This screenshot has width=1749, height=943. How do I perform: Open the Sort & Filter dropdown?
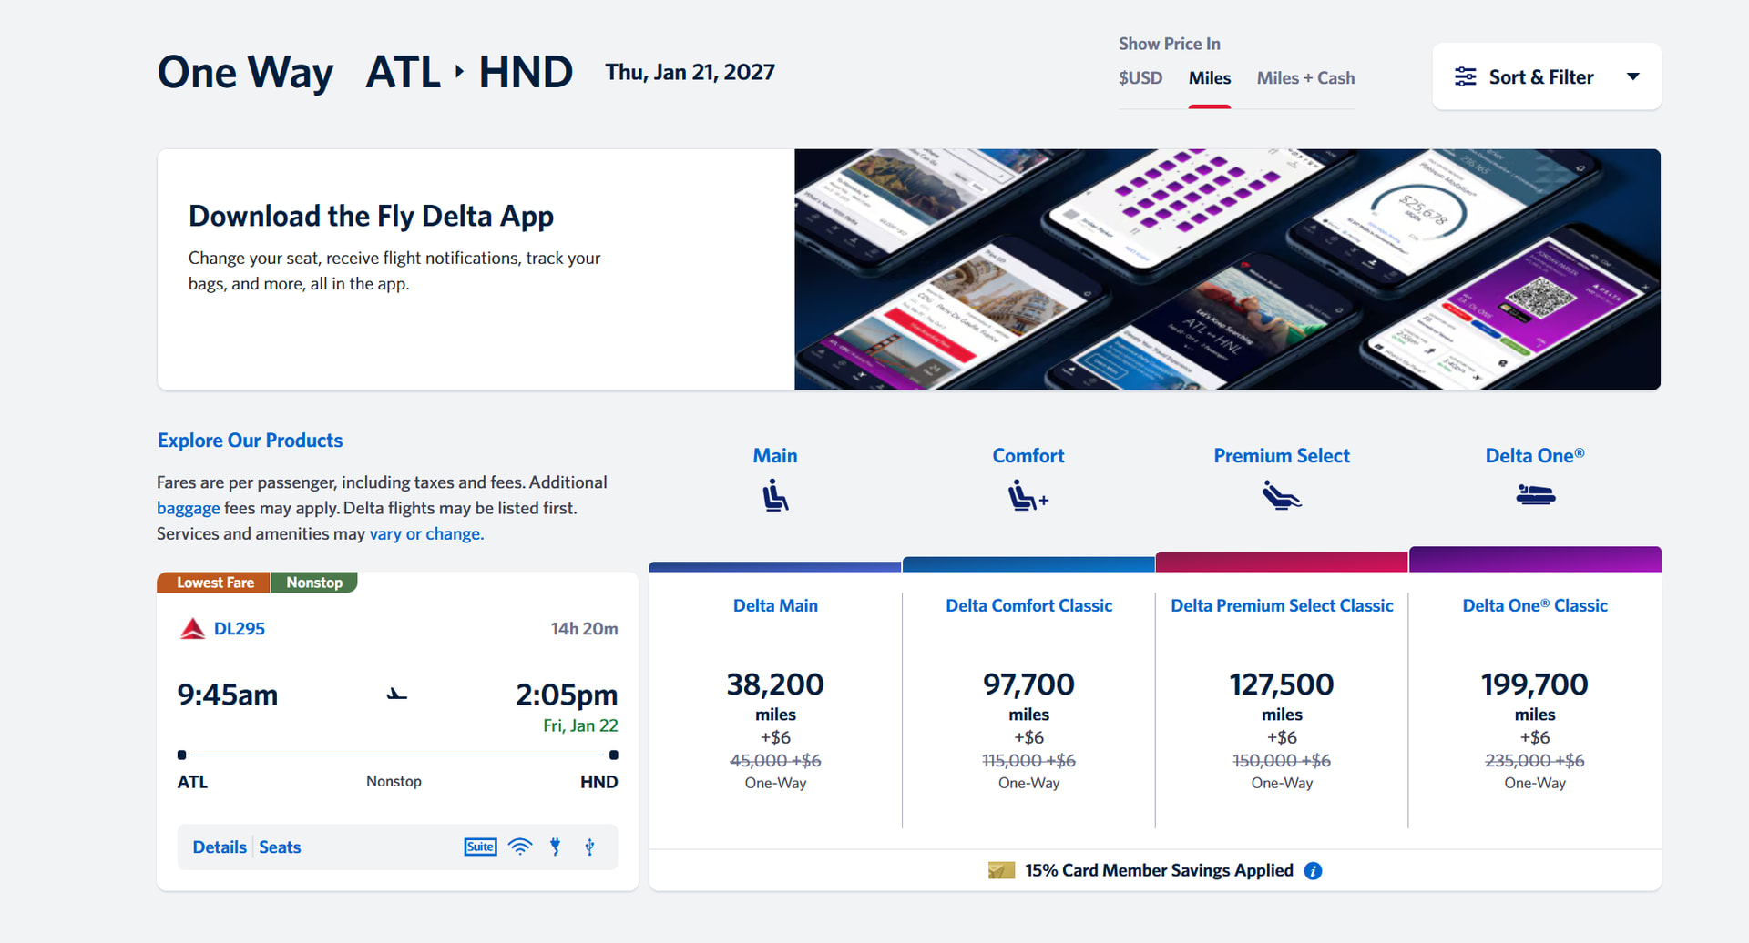[1546, 77]
